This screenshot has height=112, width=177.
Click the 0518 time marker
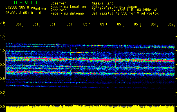138,24
